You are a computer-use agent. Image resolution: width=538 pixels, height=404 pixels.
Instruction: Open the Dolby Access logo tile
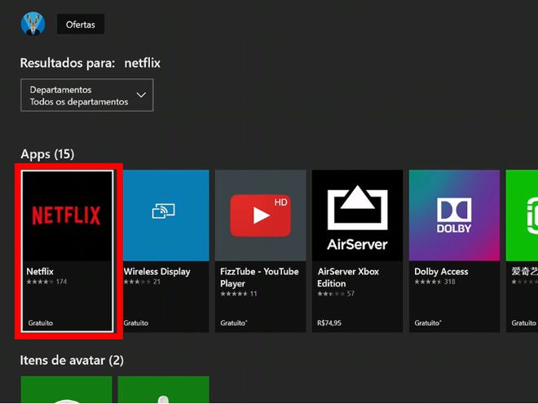click(454, 215)
